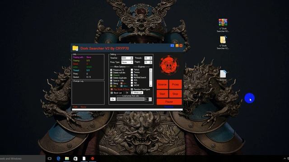Click the 'Proxy' row in Info panel
Viewport: 289px width, 162px height.
(80, 74)
